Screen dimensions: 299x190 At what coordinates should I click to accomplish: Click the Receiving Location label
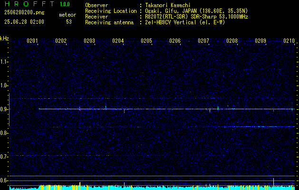coord(111,11)
